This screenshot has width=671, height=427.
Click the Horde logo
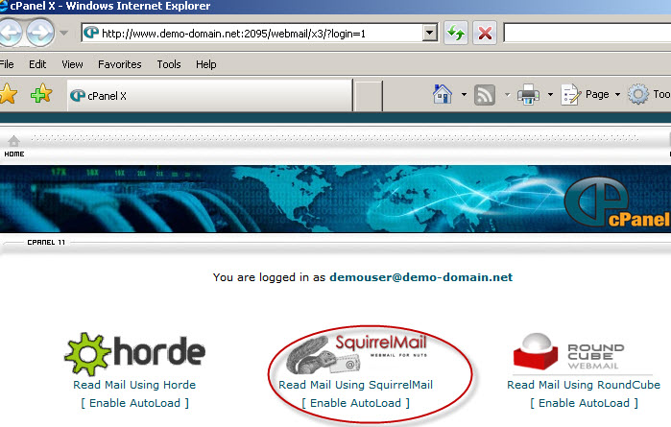click(134, 354)
